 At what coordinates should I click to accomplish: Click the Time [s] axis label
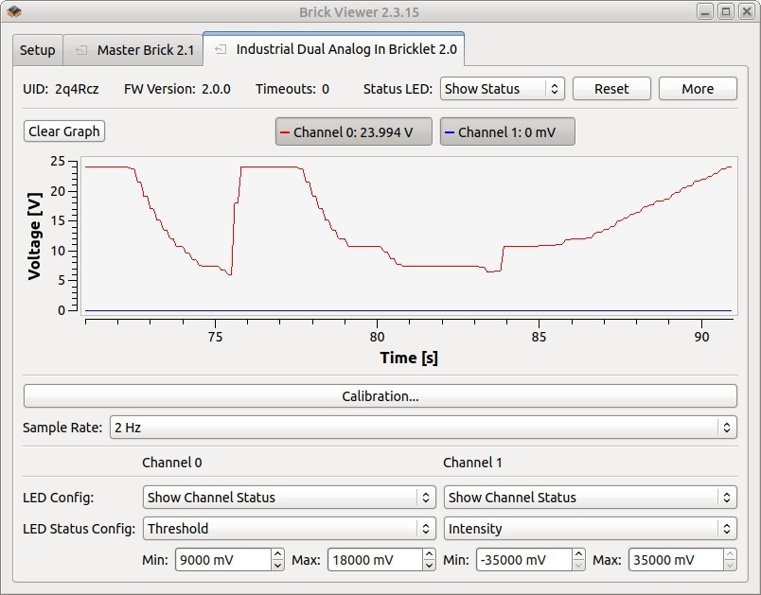tap(409, 358)
